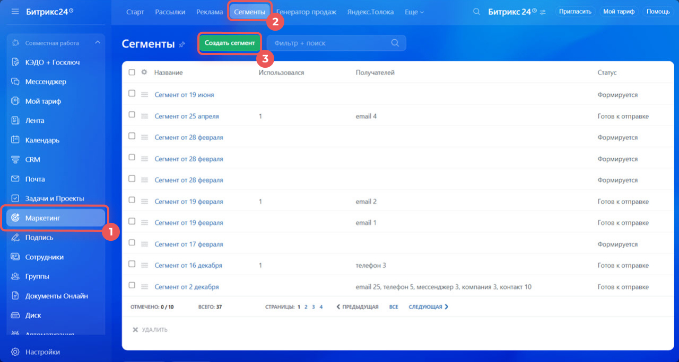This screenshot has height=362, width=679.
Task: Click the search magnifier in top bar
Action: click(476, 12)
